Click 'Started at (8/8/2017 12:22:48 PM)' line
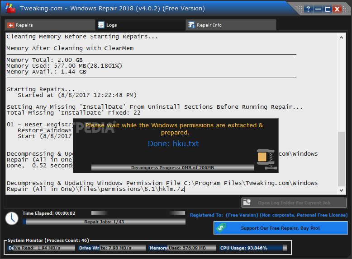Screen dimensions: 352x259 (77, 95)
